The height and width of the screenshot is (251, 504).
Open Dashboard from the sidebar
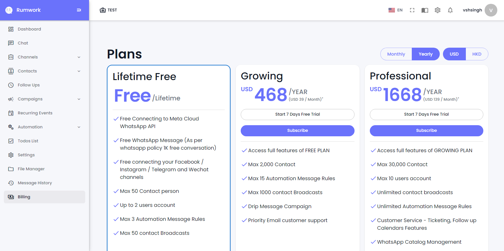pyautogui.click(x=29, y=29)
